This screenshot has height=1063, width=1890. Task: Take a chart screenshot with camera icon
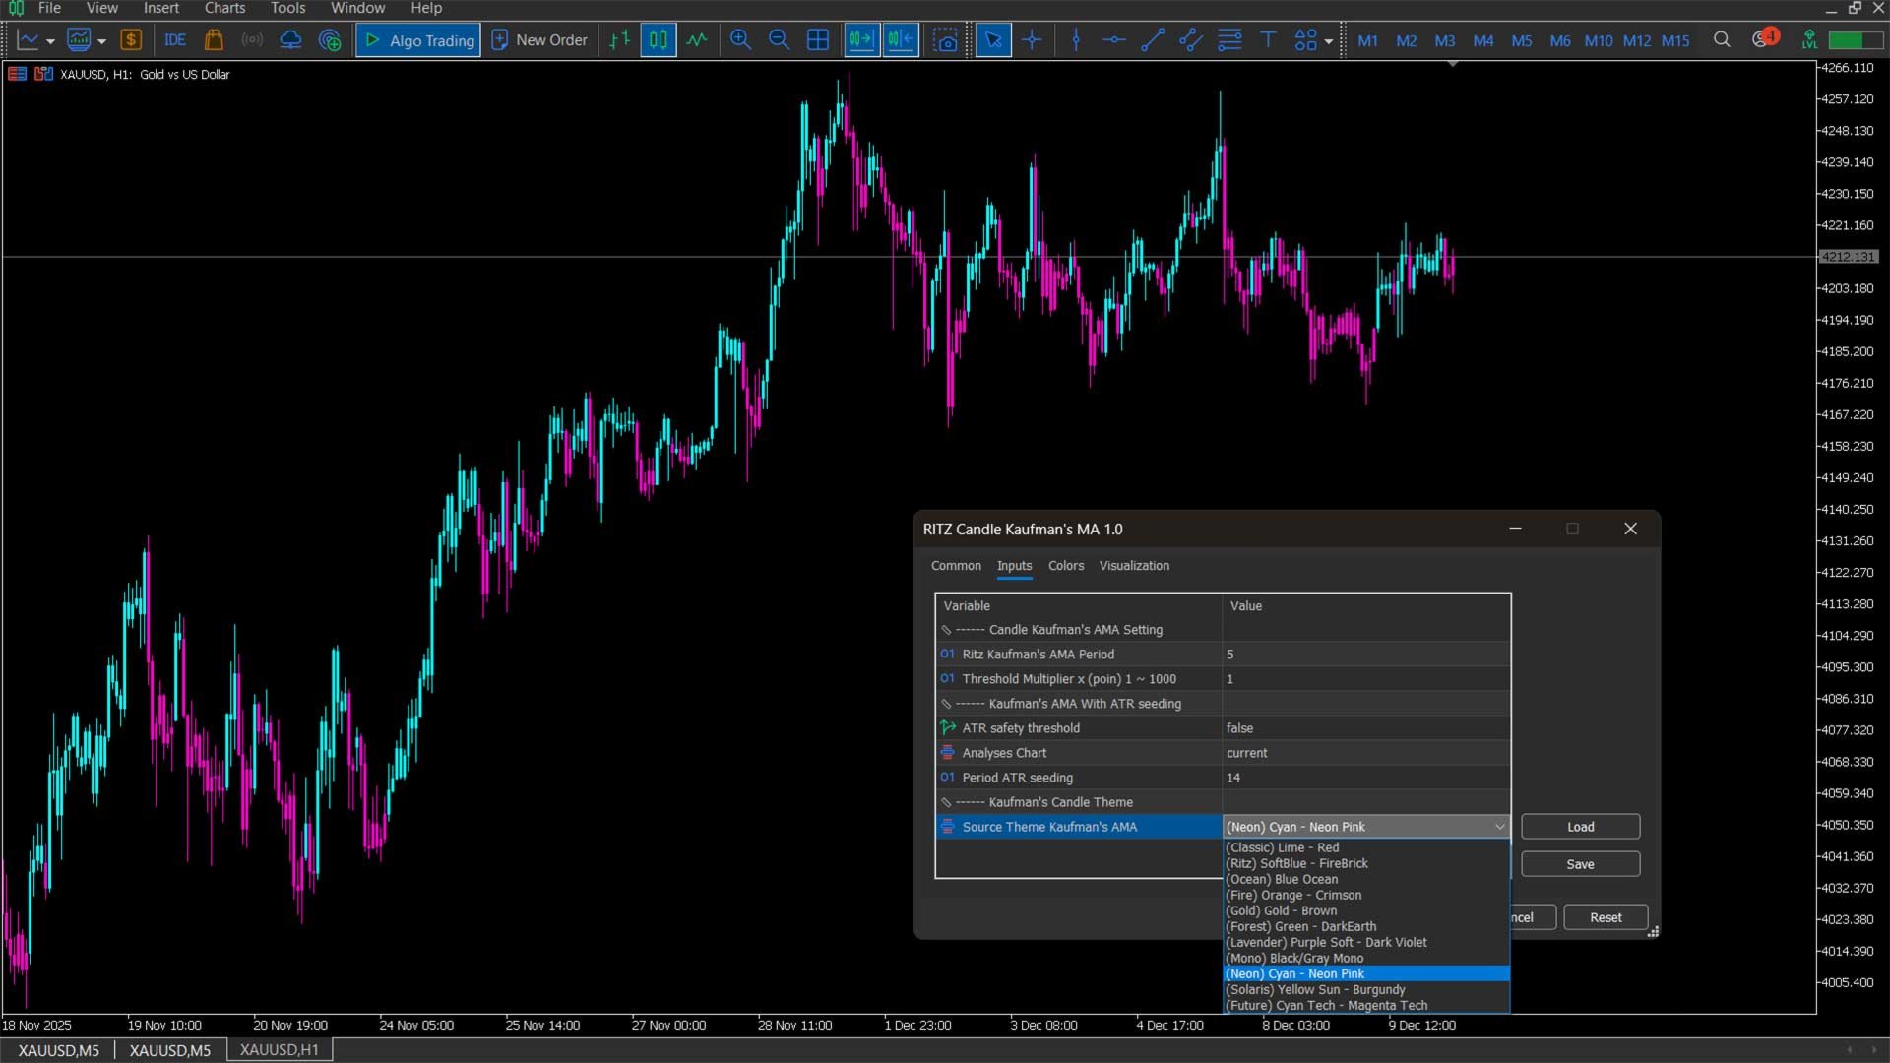tap(945, 40)
